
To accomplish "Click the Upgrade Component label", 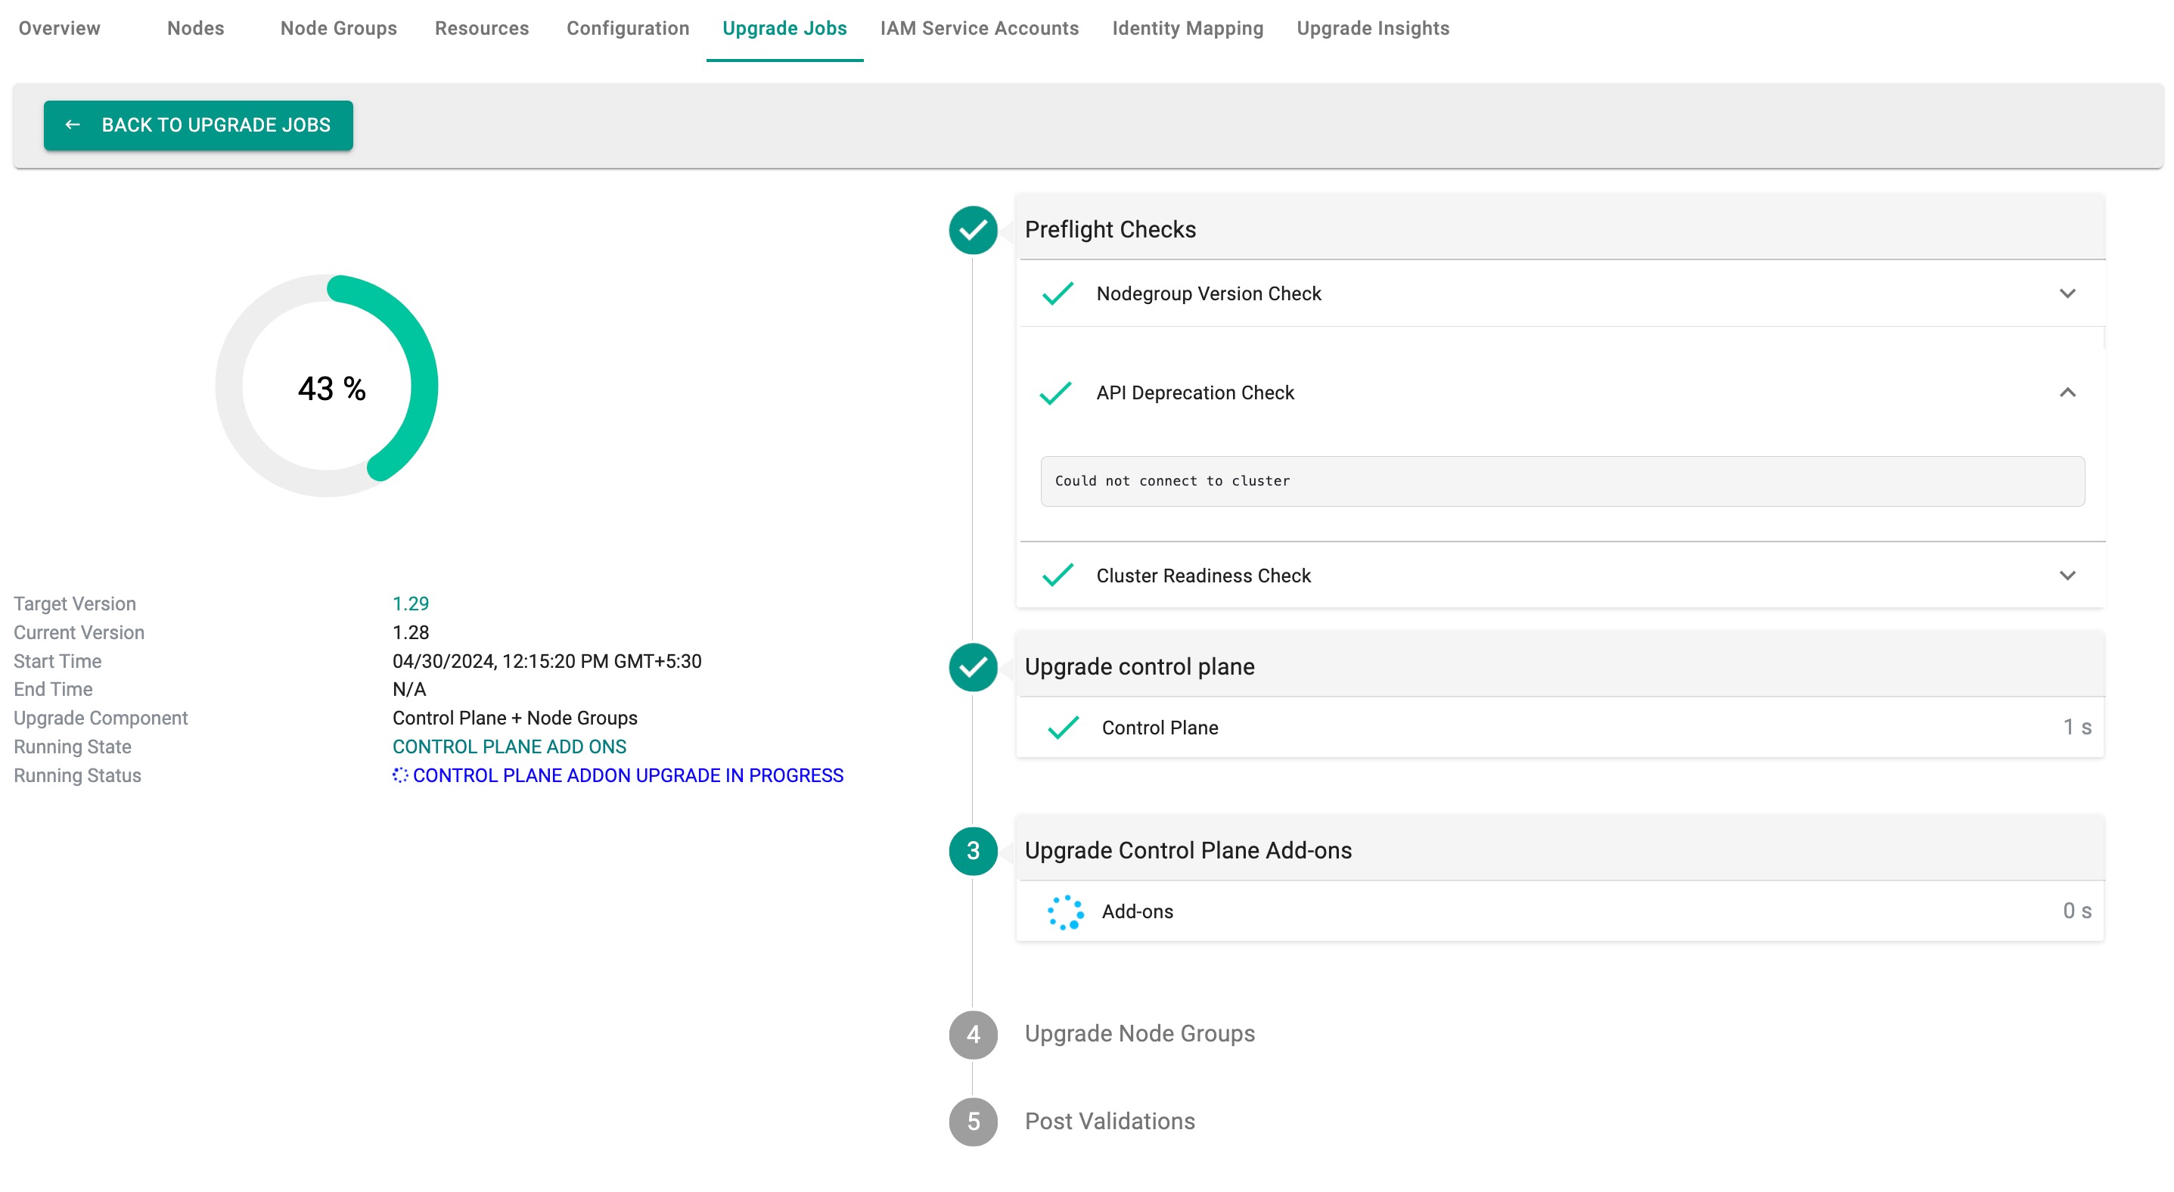I will 101,718.
